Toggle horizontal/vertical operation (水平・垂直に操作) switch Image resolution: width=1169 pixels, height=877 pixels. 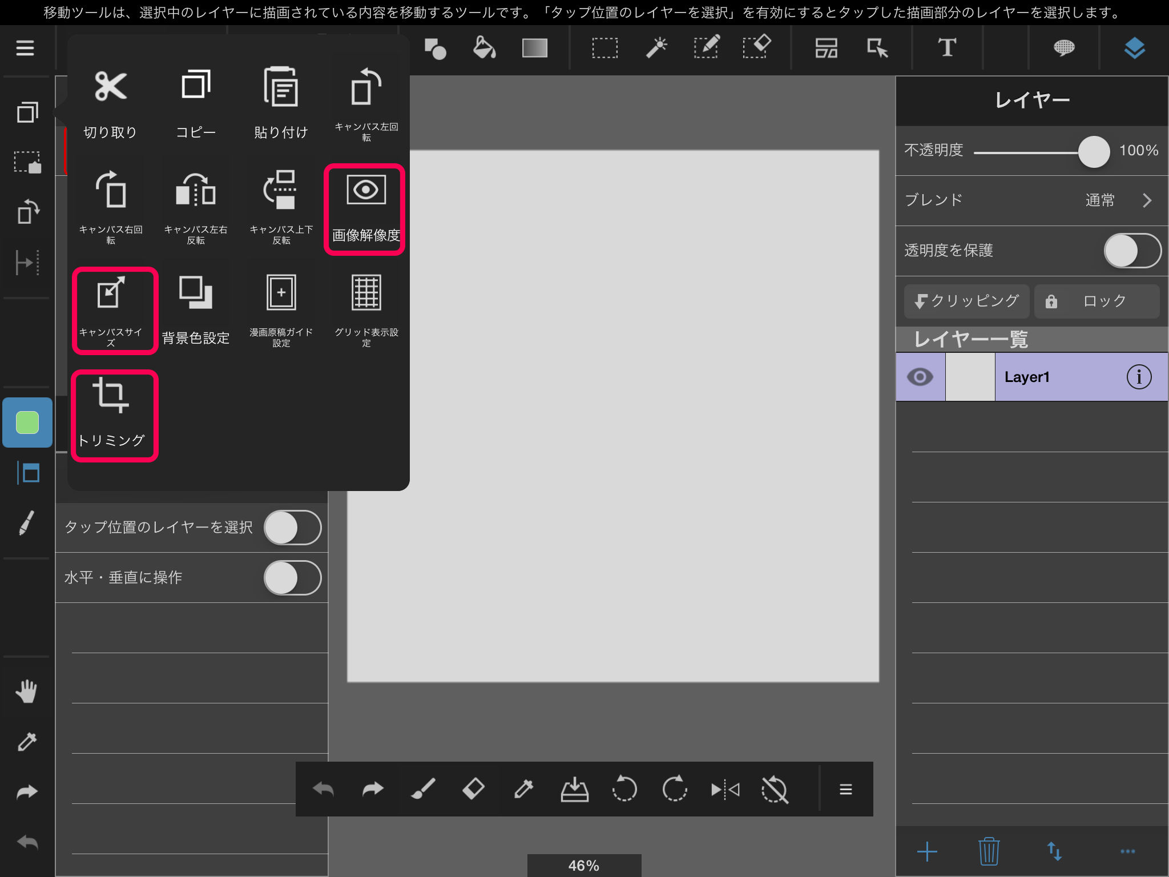292,578
